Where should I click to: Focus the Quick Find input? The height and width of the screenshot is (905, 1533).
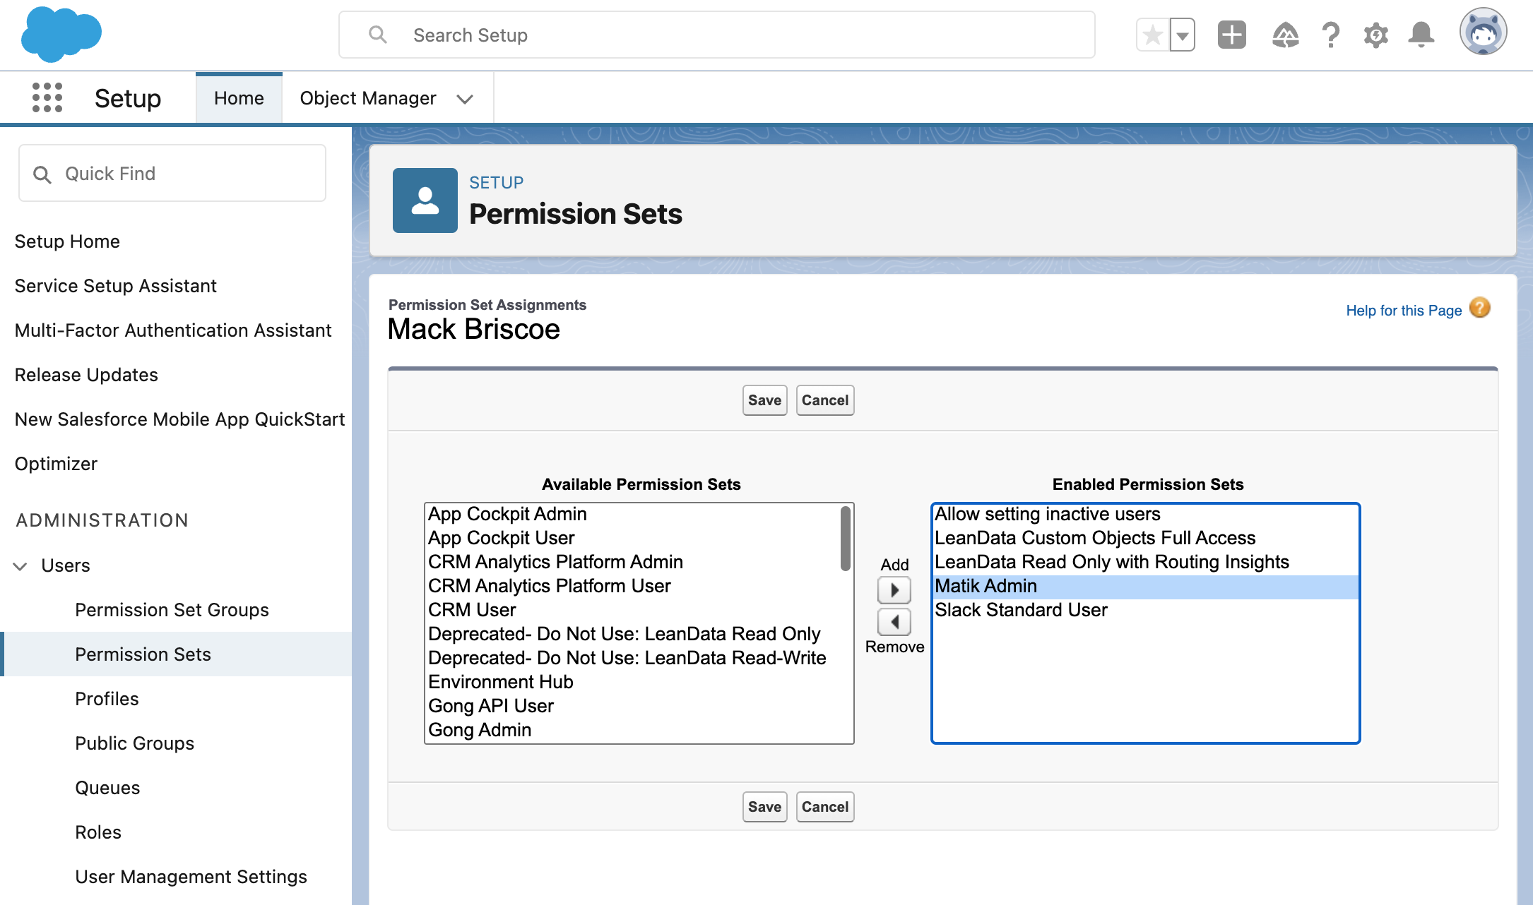[x=172, y=174]
